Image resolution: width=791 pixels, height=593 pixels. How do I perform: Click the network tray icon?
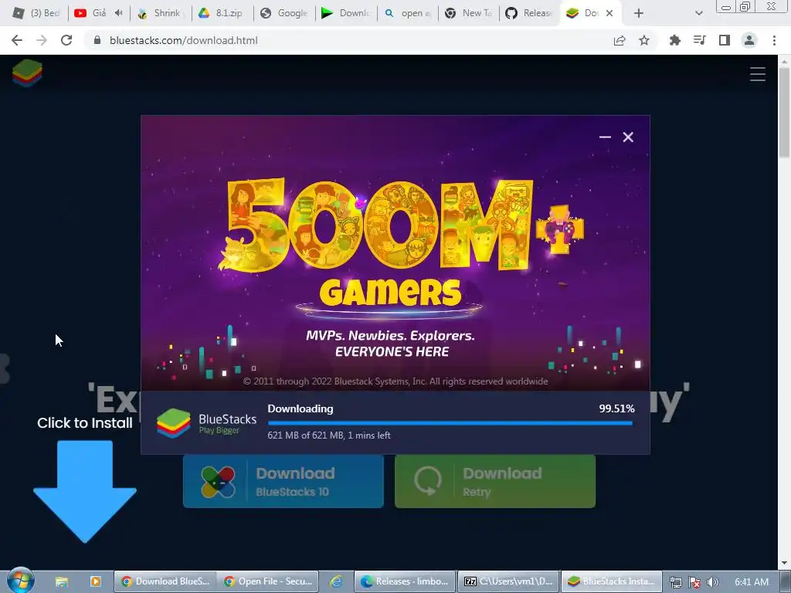click(675, 582)
